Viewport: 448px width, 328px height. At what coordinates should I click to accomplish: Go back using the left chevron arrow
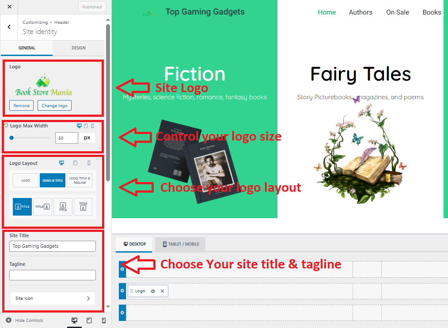point(9,27)
